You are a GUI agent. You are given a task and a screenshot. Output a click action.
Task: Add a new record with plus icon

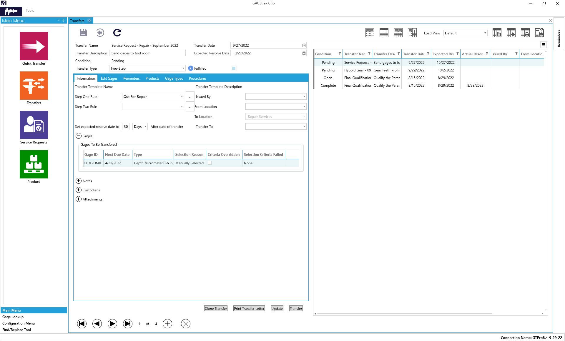point(167,324)
